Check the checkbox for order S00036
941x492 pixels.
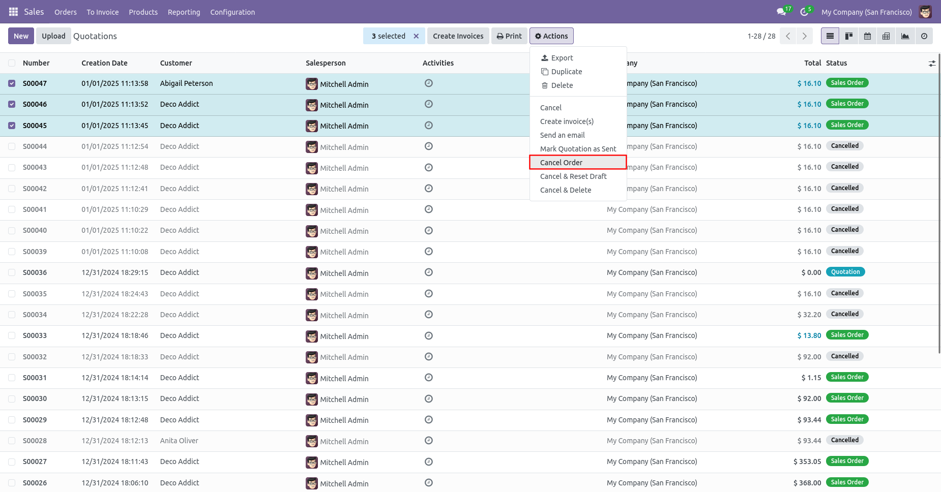[12, 272]
